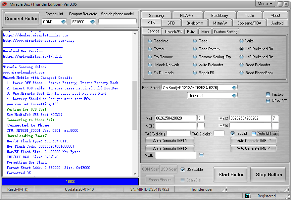Click the IMEI number input field
The height and width of the screenshot is (200, 291).
click(175, 118)
